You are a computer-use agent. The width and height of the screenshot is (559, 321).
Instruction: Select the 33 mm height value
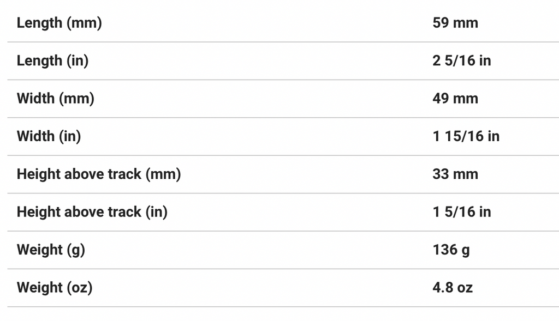[x=455, y=174]
